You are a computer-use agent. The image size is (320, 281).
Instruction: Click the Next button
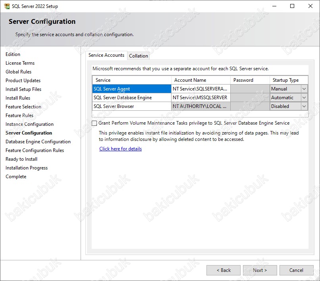pos(260,270)
